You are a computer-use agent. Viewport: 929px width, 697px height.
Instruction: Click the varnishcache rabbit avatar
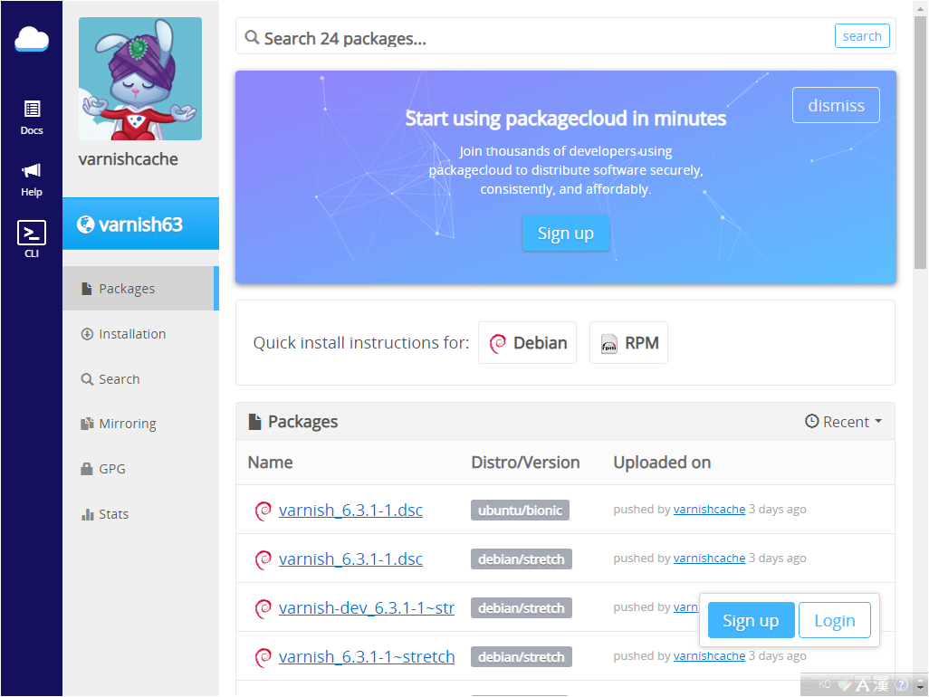(140, 79)
